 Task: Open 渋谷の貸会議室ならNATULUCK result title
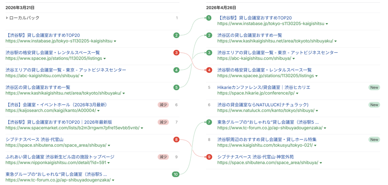pyautogui.click(x=263, y=105)
